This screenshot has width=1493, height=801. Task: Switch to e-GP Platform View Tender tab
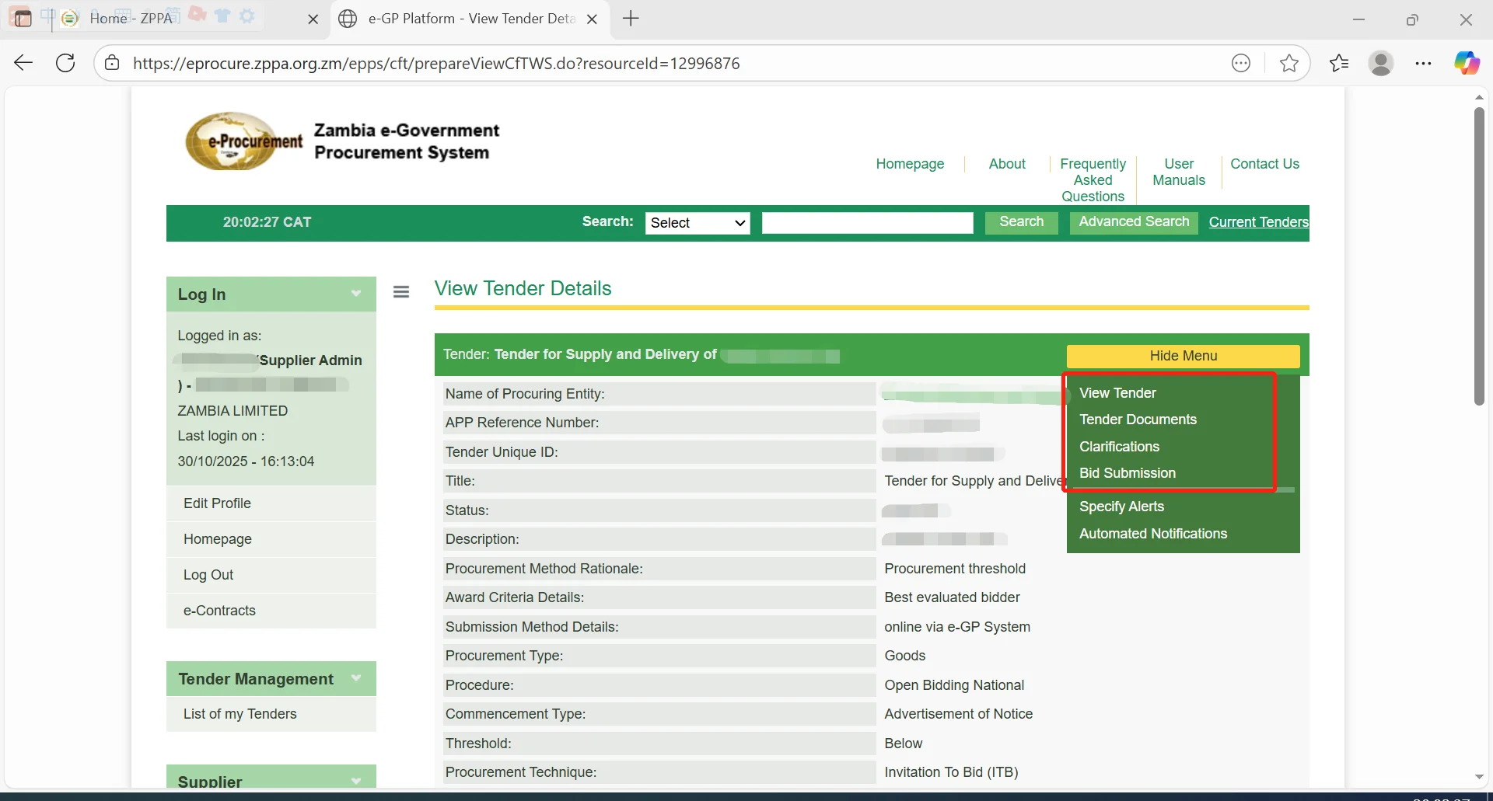470,19
